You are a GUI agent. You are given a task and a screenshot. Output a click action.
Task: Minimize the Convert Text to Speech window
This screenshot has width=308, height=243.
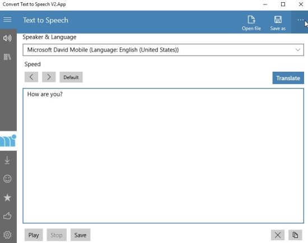pyautogui.click(x=265, y=4)
